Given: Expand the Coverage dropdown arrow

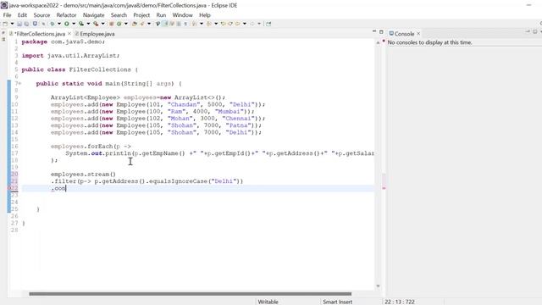Looking at the screenshot, I should pyautogui.click(x=88, y=24).
